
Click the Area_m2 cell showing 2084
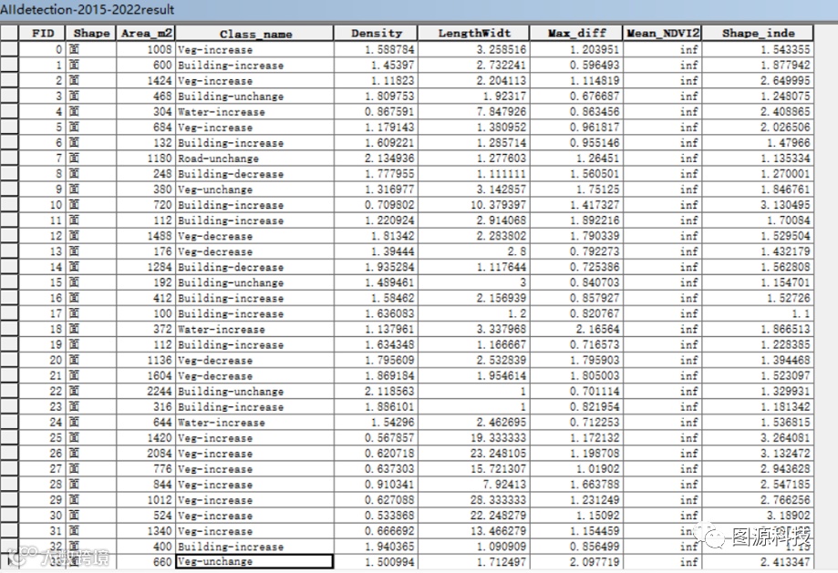pos(146,454)
